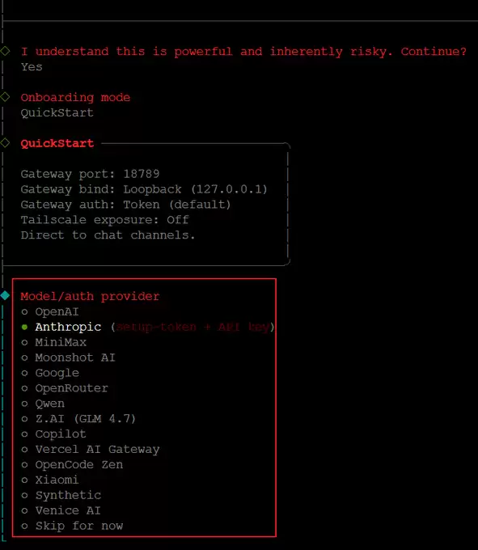Screen dimensions: 478x550
Task: Click the diamond marker beside Onboarding mode
Action: point(5,97)
